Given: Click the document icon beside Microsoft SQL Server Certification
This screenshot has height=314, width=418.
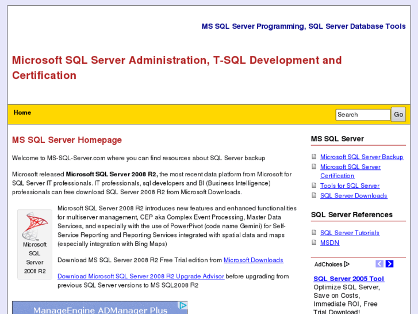Looking at the screenshot, I should click(314, 167).
